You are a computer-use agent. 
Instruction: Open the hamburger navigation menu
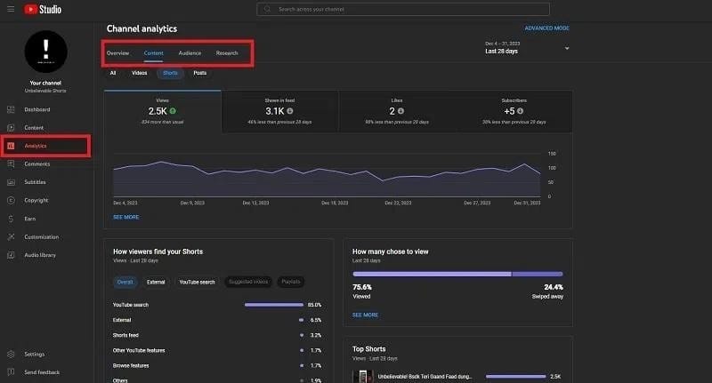click(x=11, y=9)
